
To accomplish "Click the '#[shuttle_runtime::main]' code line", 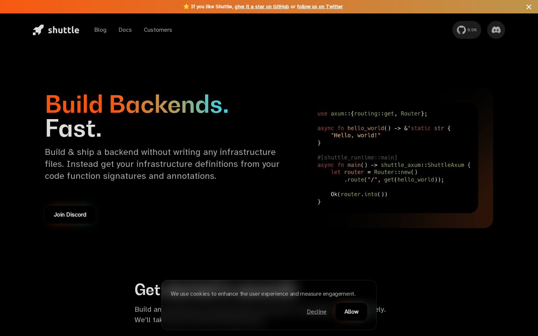I will pyautogui.click(x=357, y=158).
